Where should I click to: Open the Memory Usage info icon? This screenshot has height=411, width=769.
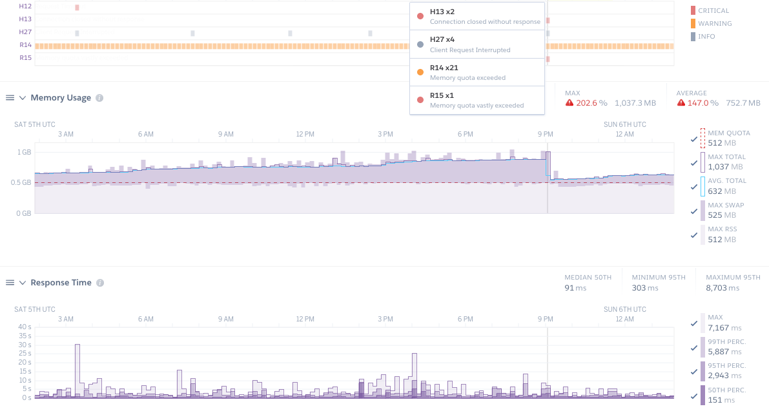pyautogui.click(x=99, y=98)
